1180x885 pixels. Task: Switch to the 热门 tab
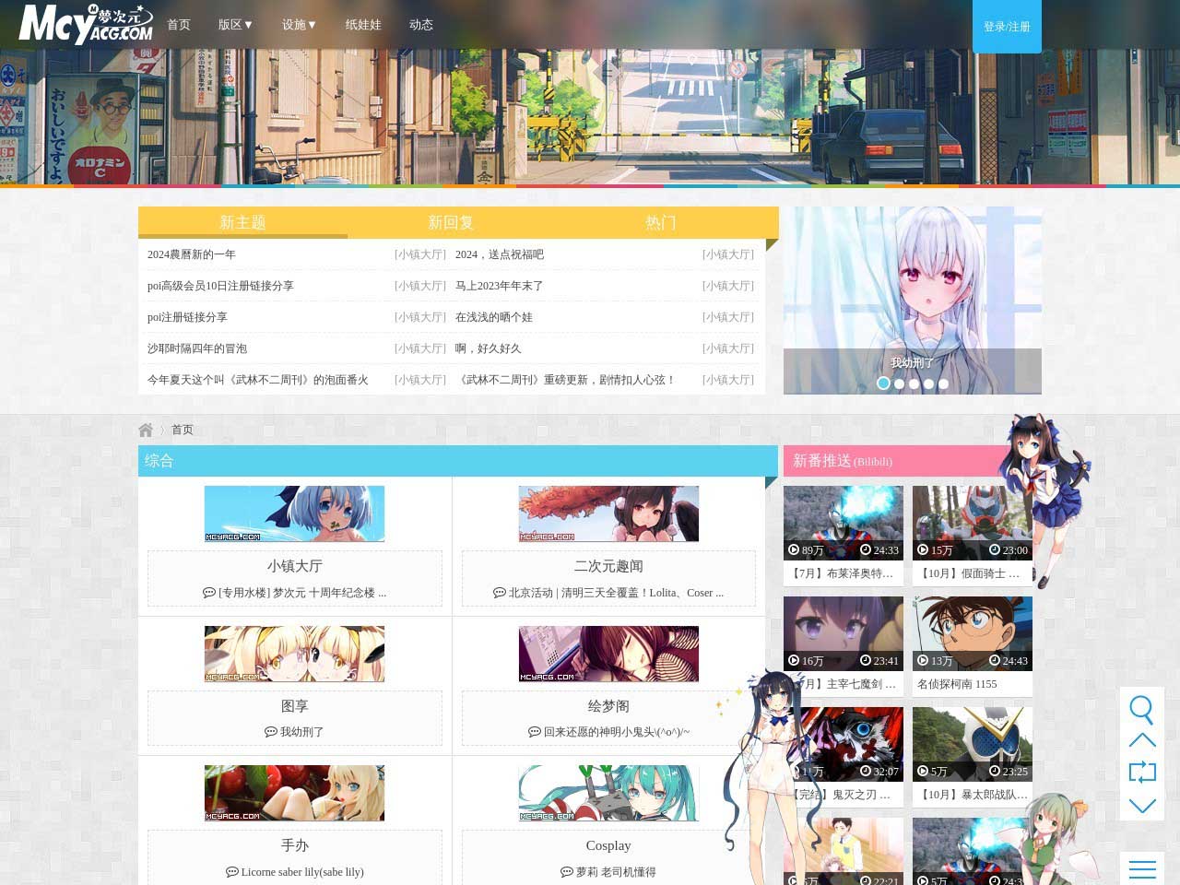tap(660, 222)
